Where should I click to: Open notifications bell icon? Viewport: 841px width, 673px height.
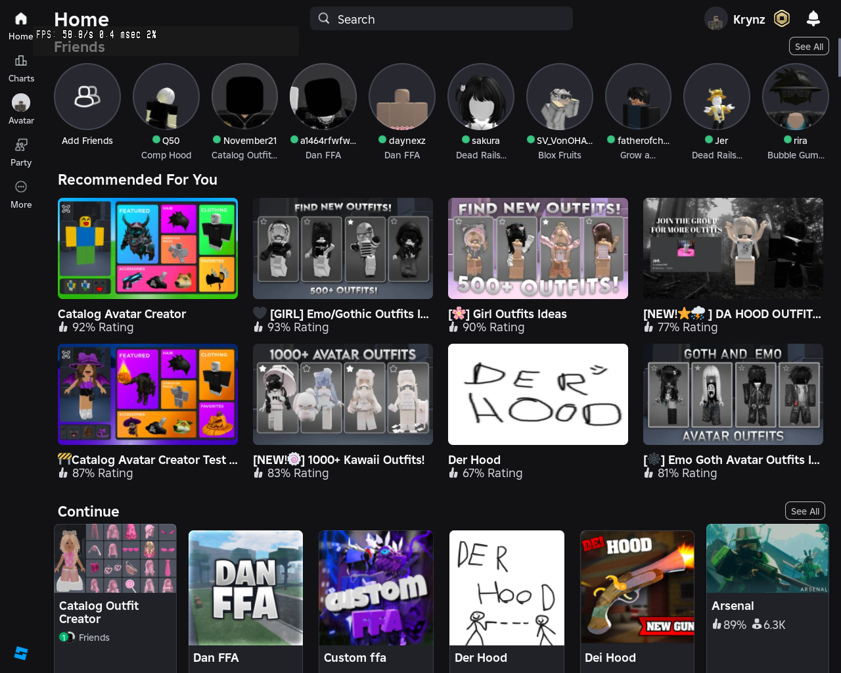point(813,19)
